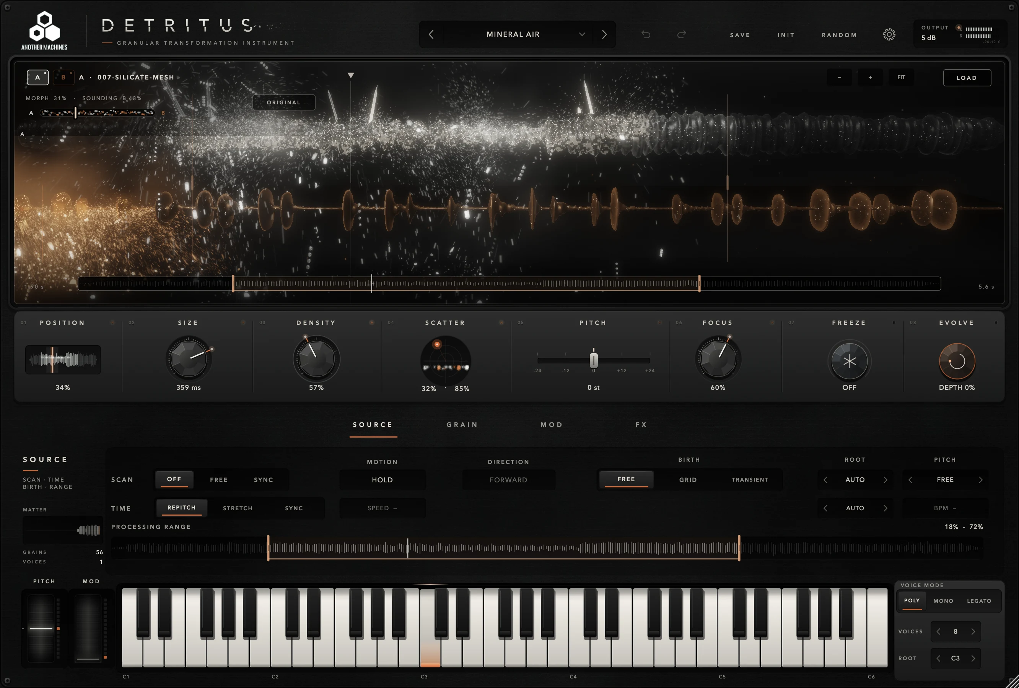Click the Init button
The image size is (1019, 688).
tap(786, 35)
